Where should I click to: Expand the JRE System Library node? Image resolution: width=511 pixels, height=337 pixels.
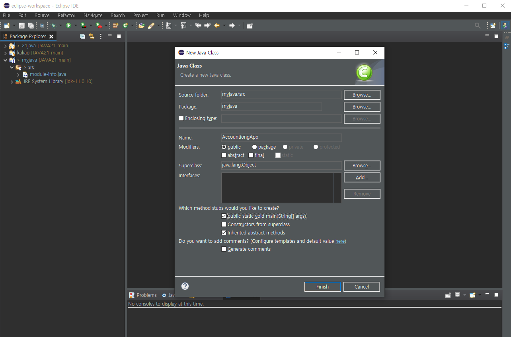click(12, 81)
